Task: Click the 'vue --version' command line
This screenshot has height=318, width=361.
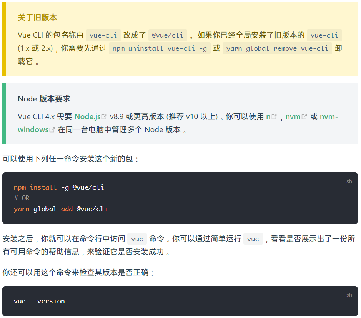Action: click(39, 301)
